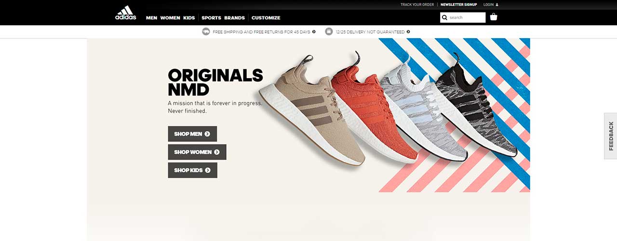
Task: Click the search magnifier icon
Action: click(444, 17)
